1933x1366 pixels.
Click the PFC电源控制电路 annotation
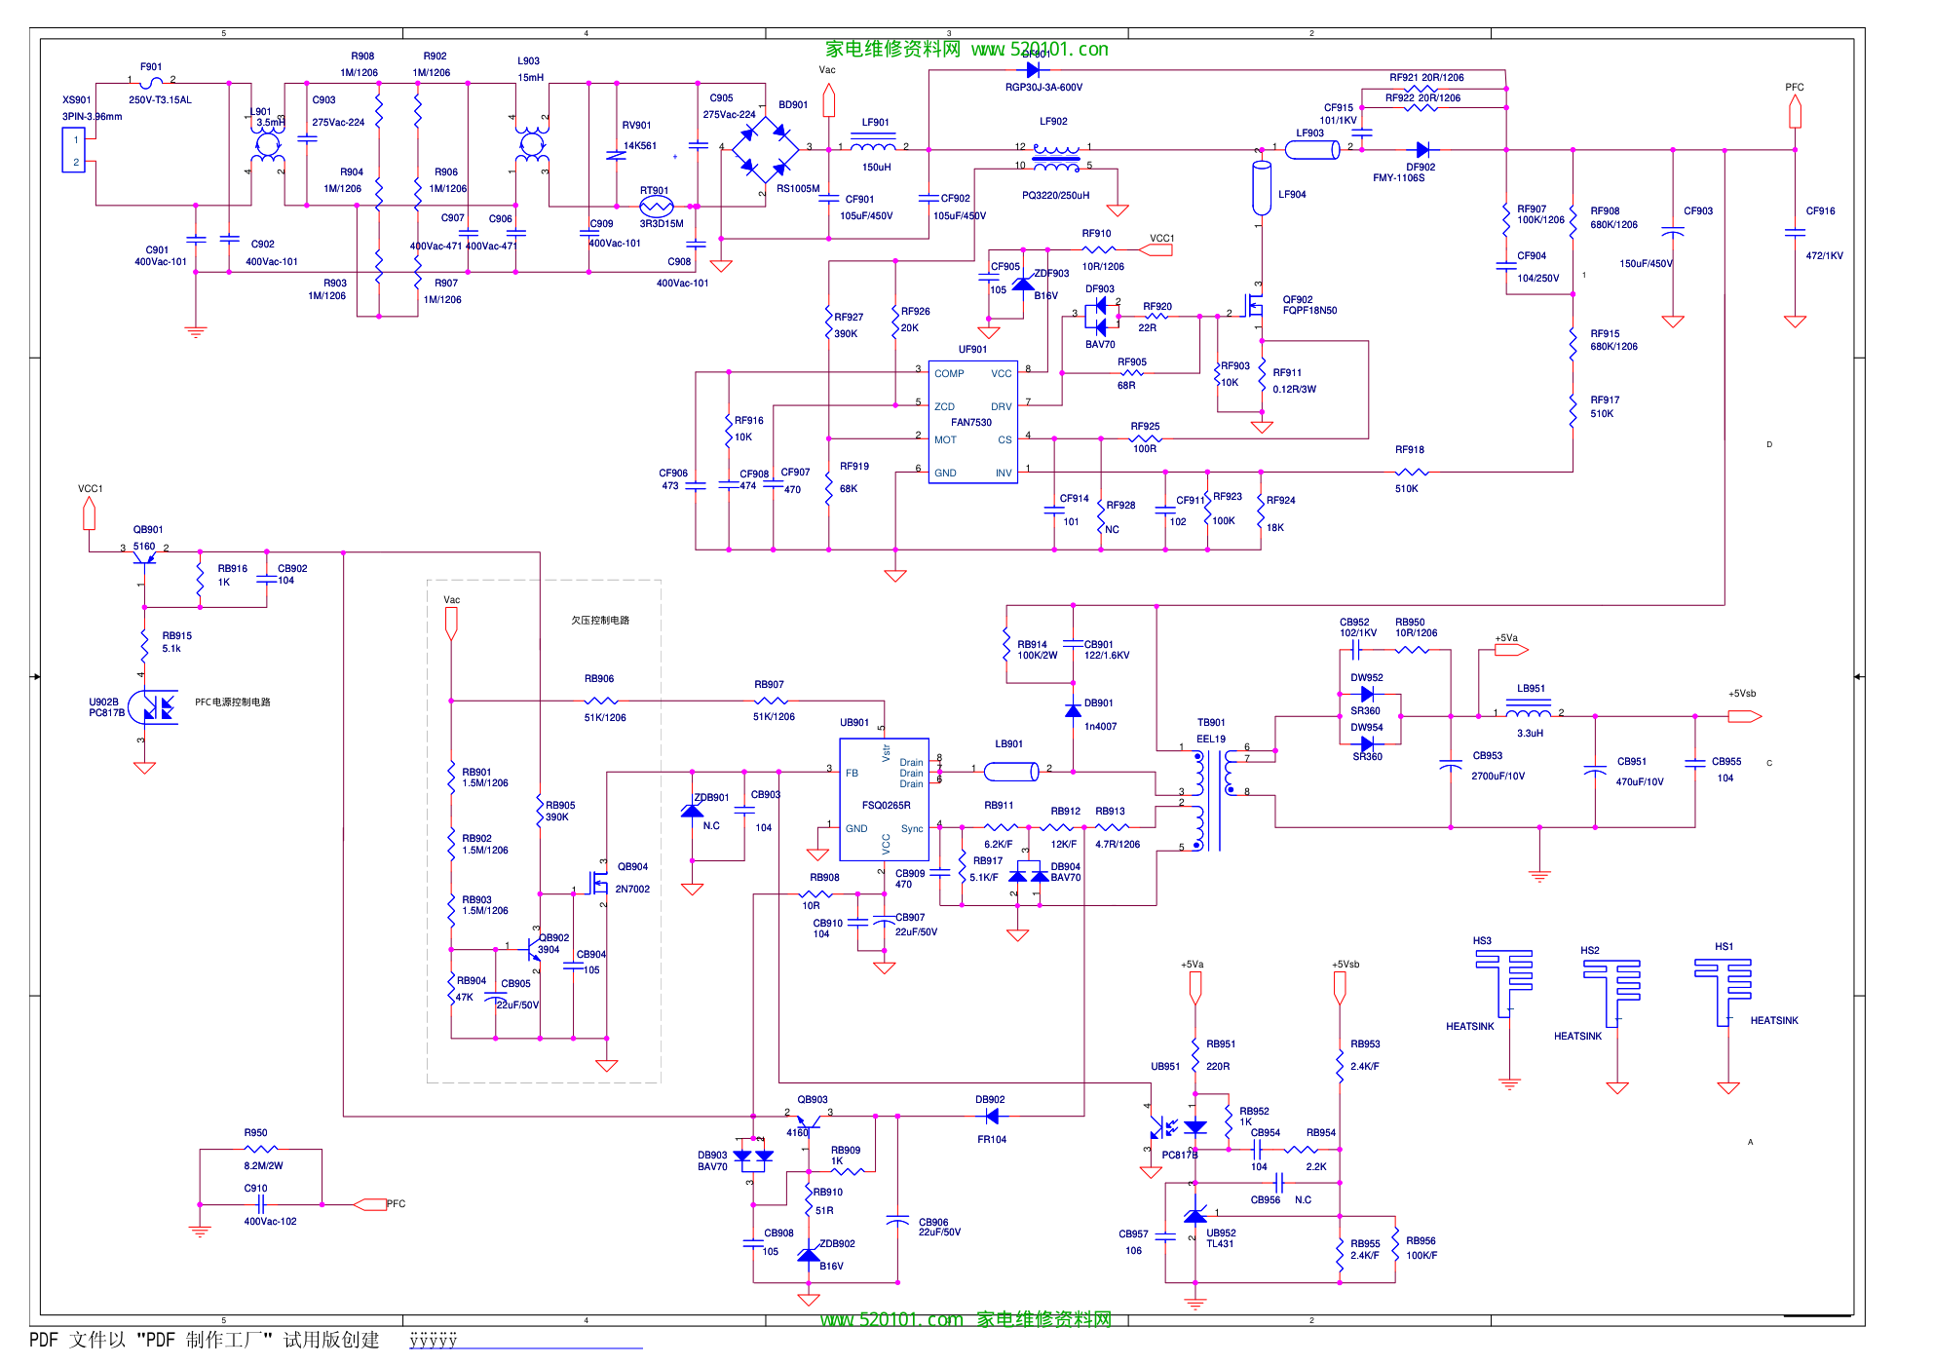(x=233, y=702)
